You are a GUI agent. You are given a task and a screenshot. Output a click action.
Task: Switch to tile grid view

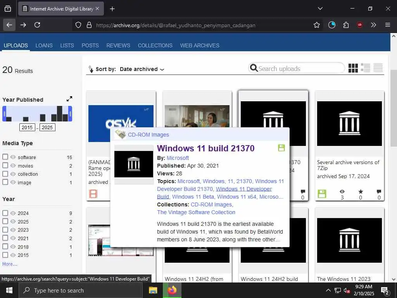click(x=353, y=68)
